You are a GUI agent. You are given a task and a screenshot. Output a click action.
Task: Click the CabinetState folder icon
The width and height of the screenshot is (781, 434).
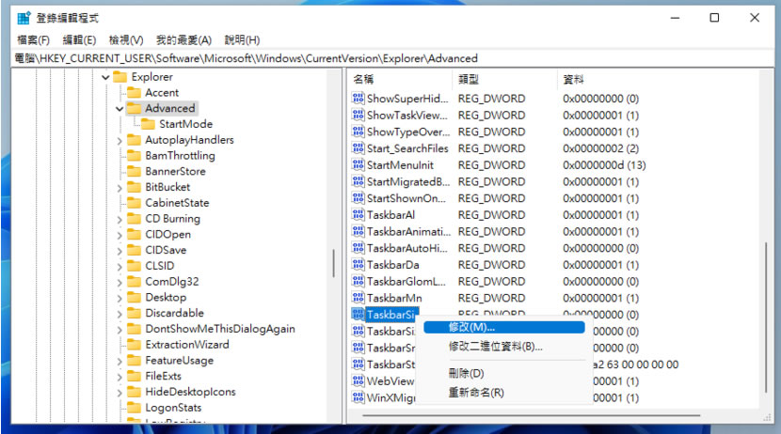click(x=134, y=203)
